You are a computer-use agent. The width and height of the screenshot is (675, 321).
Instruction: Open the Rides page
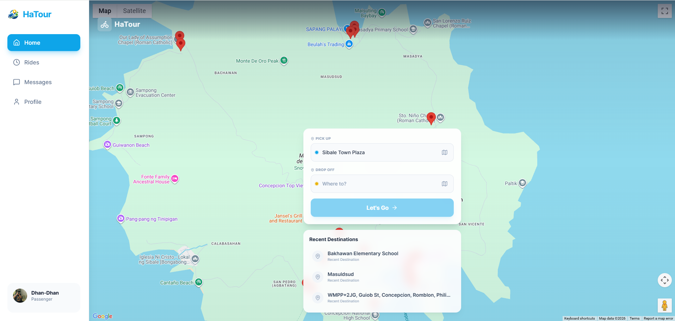coord(44,62)
